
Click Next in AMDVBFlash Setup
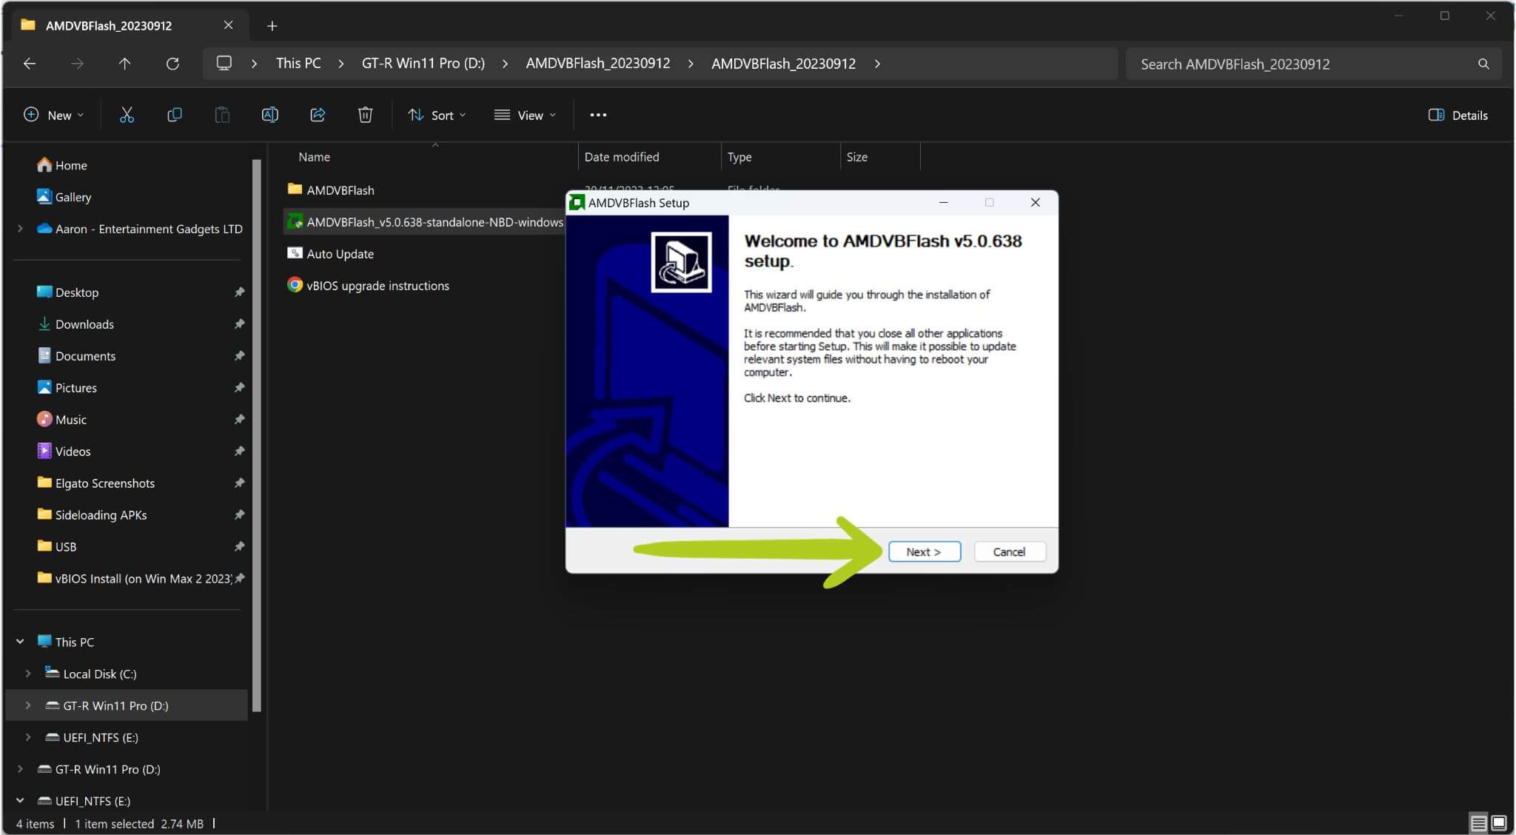pos(925,551)
